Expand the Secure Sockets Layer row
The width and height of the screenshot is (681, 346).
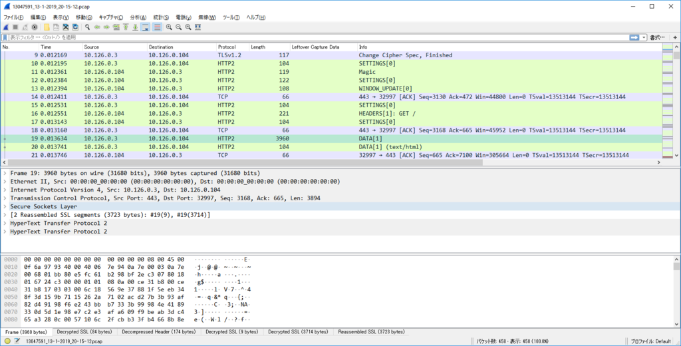pos(5,206)
